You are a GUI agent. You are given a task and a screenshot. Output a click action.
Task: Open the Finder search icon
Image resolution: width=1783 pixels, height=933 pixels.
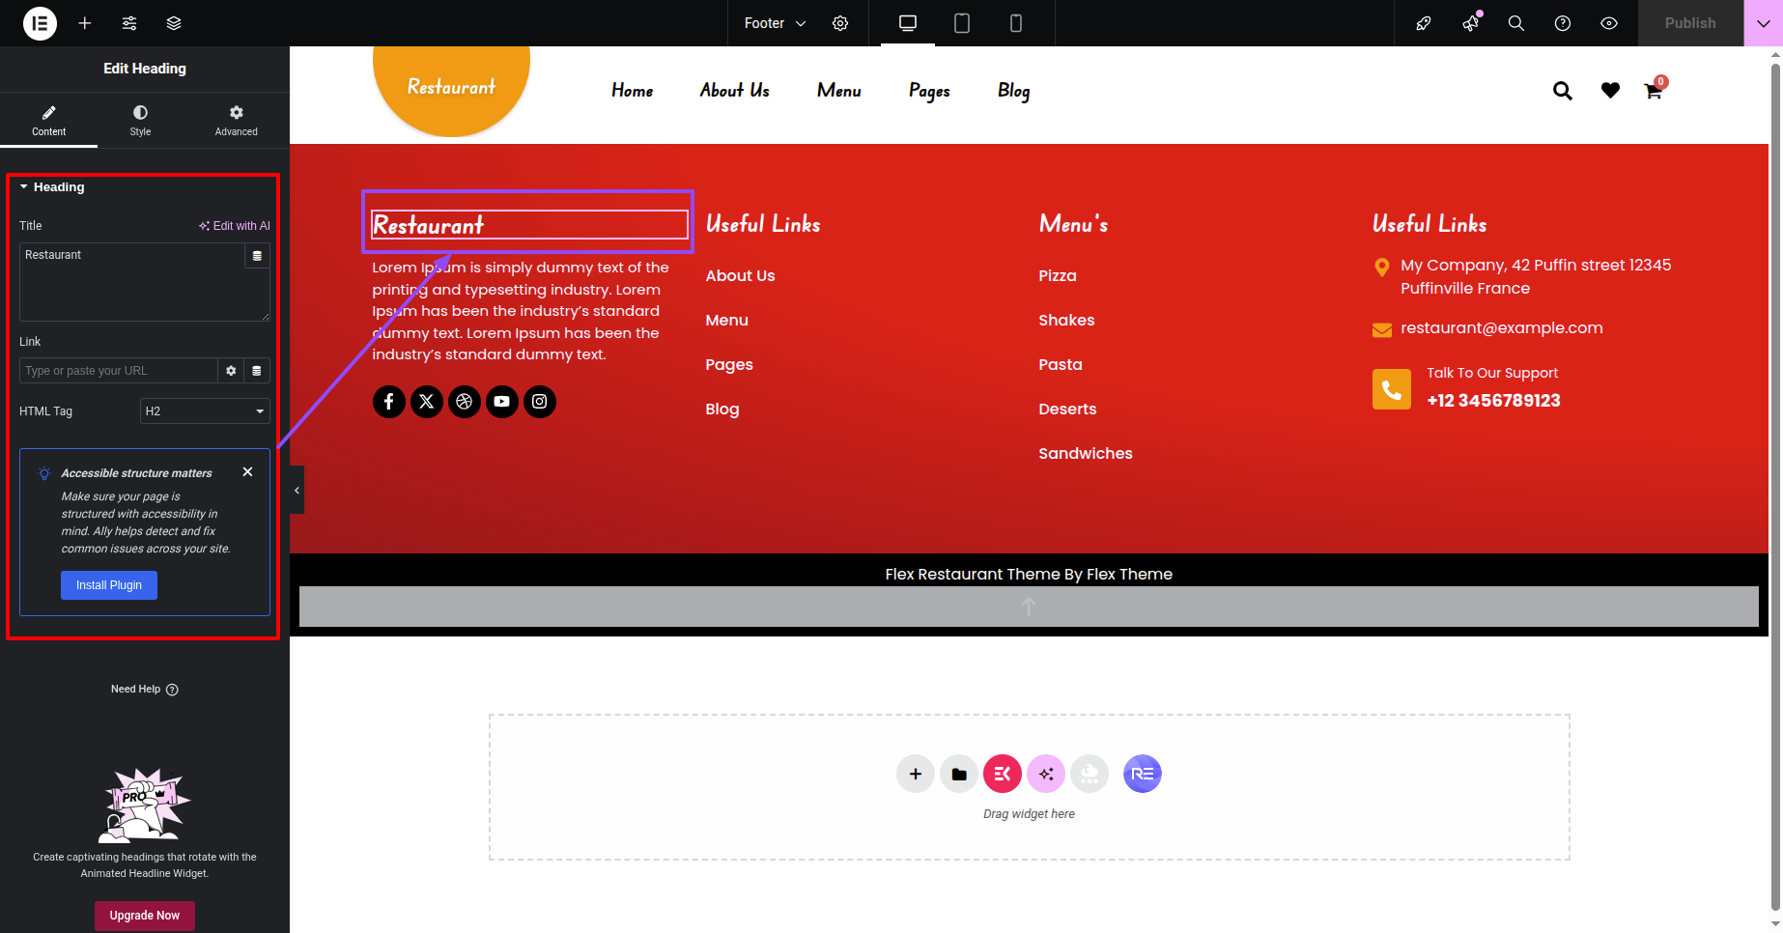coord(1516,23)
